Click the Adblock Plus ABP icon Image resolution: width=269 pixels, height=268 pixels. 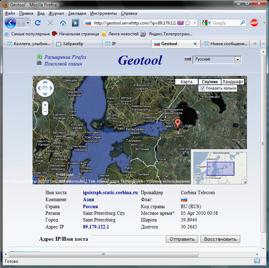tap(254, 23)
